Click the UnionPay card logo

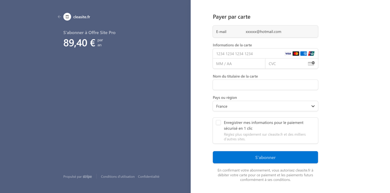click(311, 54)
